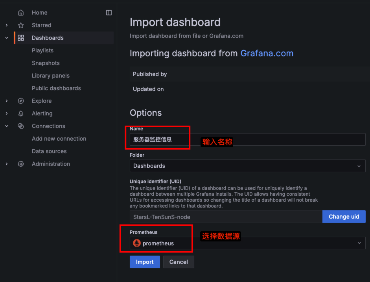Click the Change uid button

(x=344, y=217)
